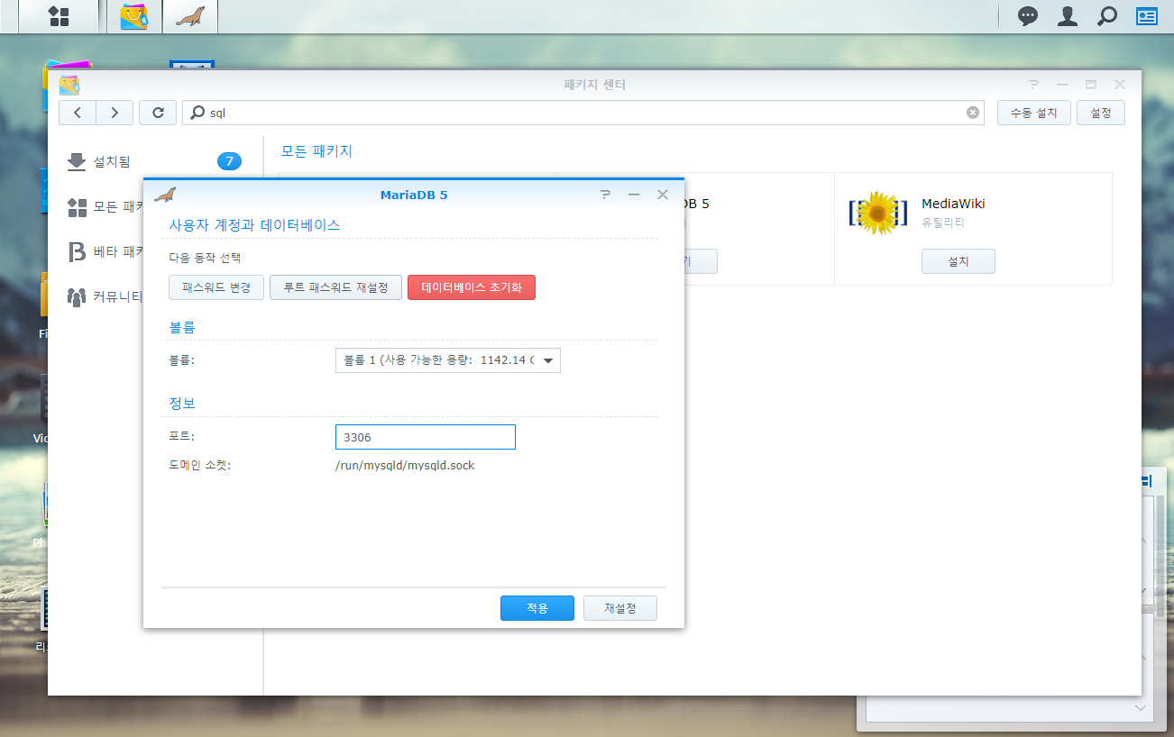Click the MediaWiki sunflower package icon

[877, 213]
